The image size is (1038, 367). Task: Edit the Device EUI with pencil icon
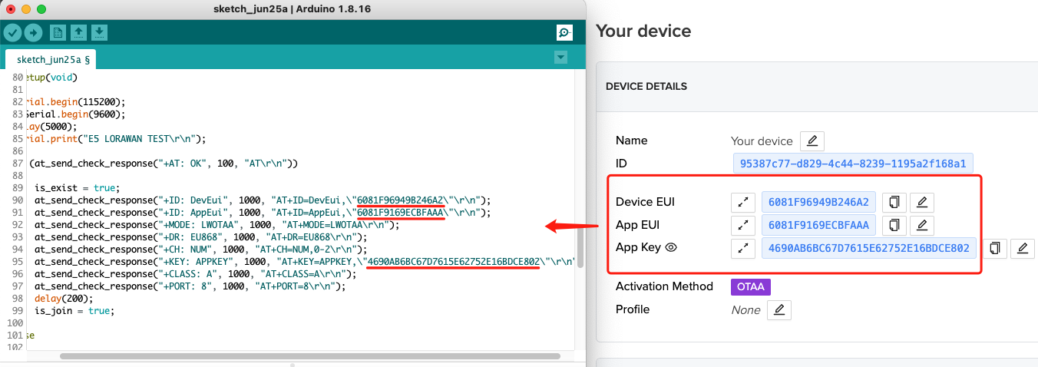pyautogui.click(x=922, y=202)
